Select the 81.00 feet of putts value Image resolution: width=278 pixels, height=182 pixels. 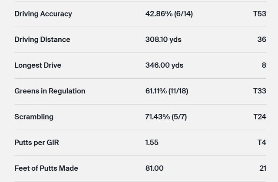click(154, 168)
